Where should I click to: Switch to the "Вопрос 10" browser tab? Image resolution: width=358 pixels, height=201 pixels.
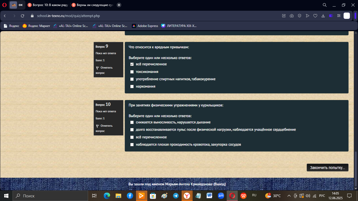pos(48,5)
